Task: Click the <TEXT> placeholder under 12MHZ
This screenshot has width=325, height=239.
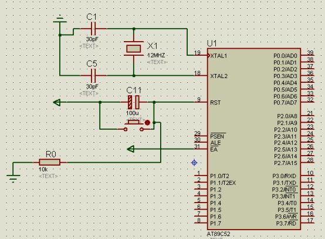Action: (157, 62)
